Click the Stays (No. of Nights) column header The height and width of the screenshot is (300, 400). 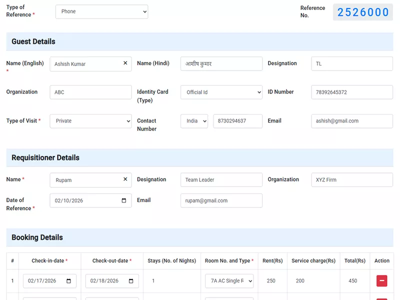[171, 260]
